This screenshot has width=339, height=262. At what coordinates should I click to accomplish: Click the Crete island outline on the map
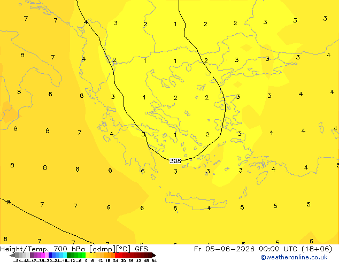click(196, 201)
